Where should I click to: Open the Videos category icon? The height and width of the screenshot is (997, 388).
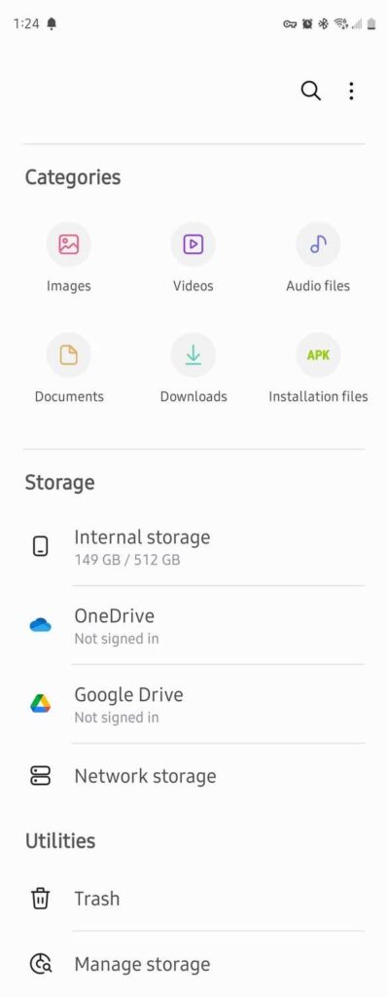(x=194, y=244)
